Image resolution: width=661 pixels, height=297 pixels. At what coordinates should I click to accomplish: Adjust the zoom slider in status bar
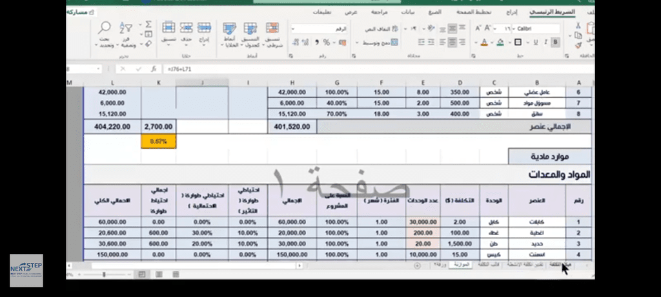104,274
